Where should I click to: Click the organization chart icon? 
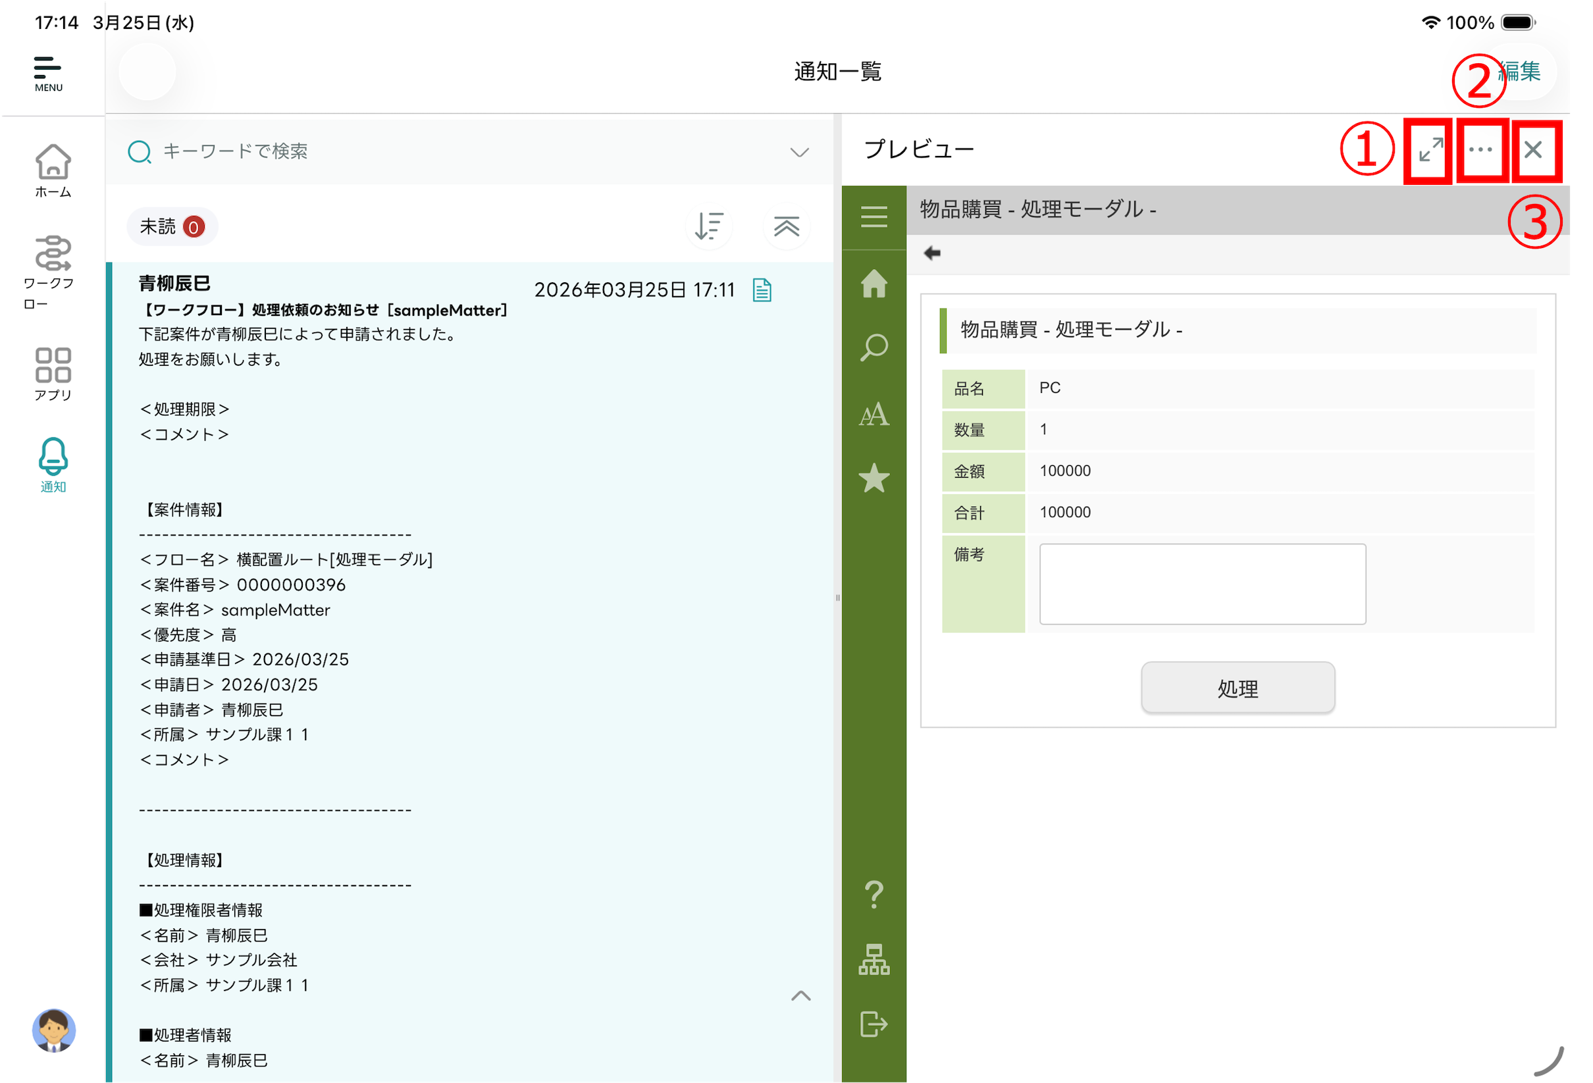(874, 959)
